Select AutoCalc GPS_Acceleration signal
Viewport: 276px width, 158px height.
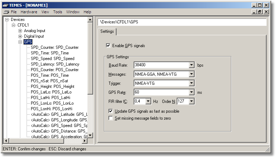59,136
